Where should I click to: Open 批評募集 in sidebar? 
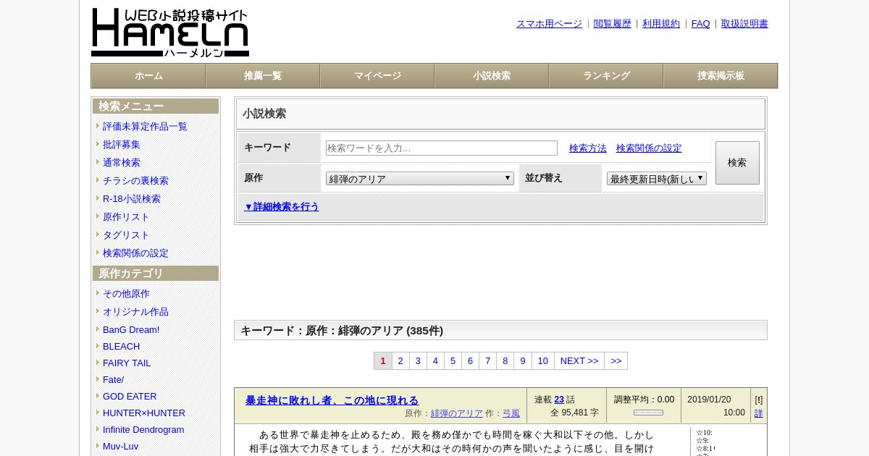(122, 144)
